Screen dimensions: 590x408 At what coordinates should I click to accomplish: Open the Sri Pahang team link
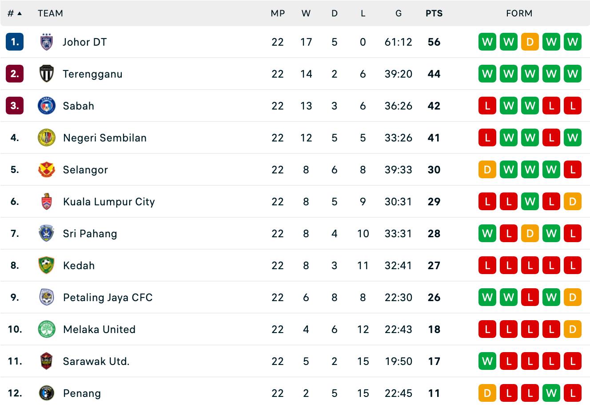click(x=90, y=234)
